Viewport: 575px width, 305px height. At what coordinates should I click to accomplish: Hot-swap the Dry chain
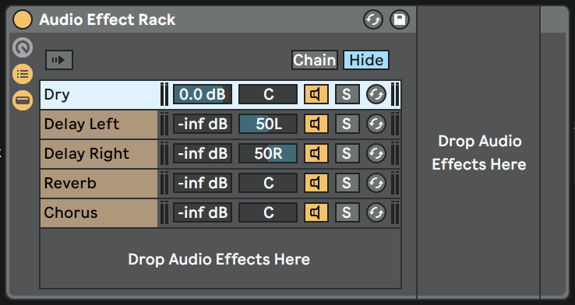point(376,94)
